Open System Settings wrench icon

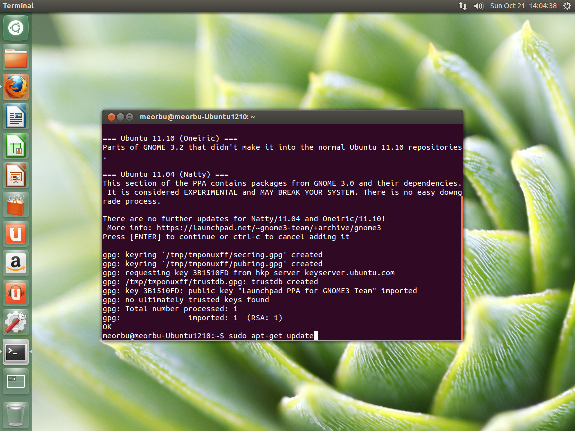(x=16, y=322)
